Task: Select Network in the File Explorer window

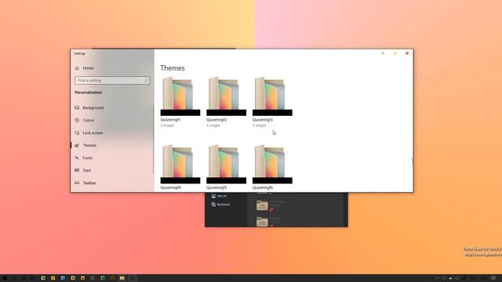Action: click(220, 204)
